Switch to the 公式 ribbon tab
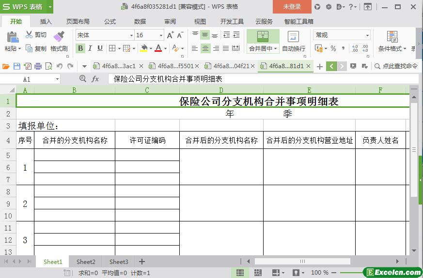This screenshot has width=423, height=278. (x=110, y=22)
